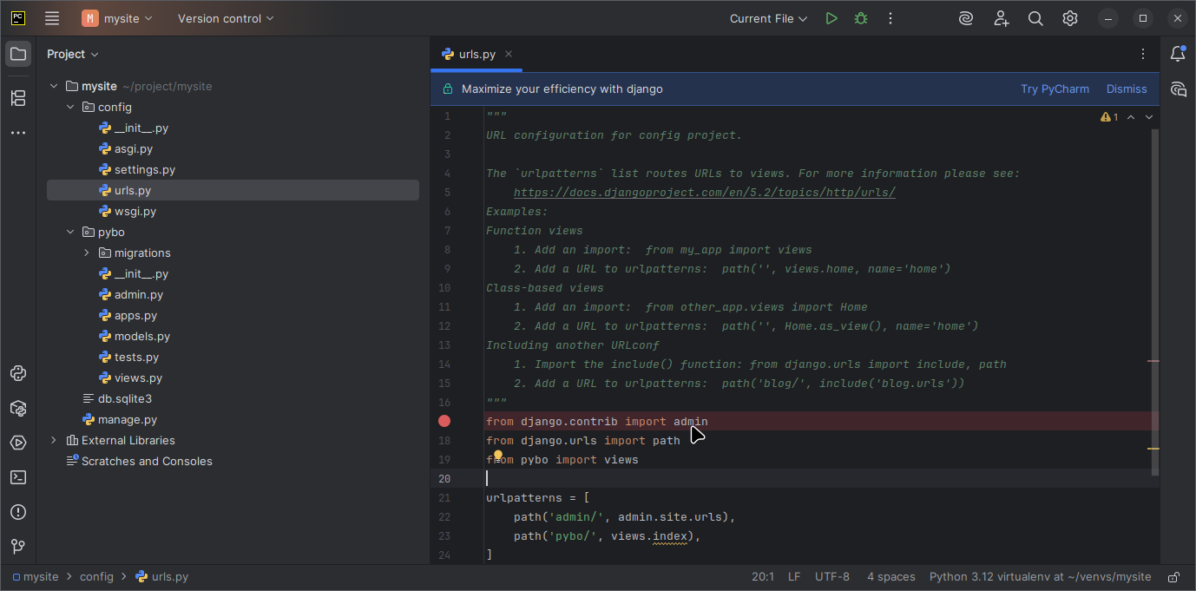Start debugging with the bug icon
Image resolution: width=1196 pixels, height=591 pixels.
pyautogui.click(x=861, y=18)
